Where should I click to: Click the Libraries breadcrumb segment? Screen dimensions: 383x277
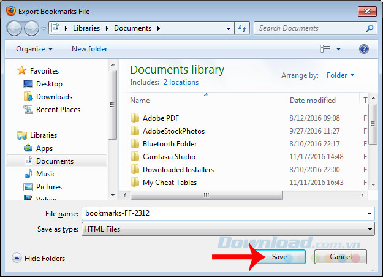tap(86, 28)
